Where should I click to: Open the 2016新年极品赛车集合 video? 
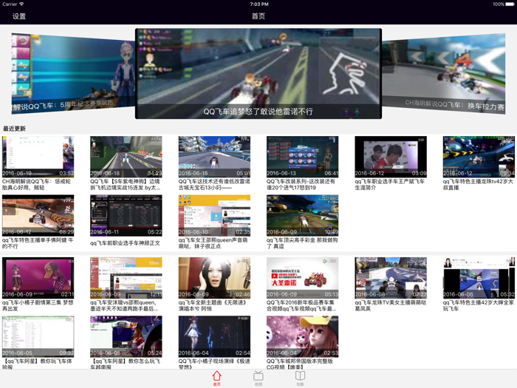pos(302,277)
